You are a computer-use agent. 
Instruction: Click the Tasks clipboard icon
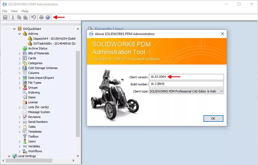pos(25,127)
